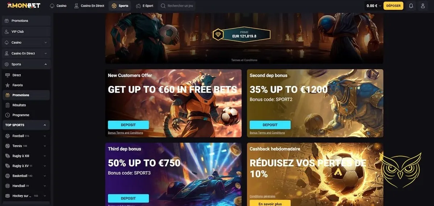Expand the Football sports list

(45, 136)
